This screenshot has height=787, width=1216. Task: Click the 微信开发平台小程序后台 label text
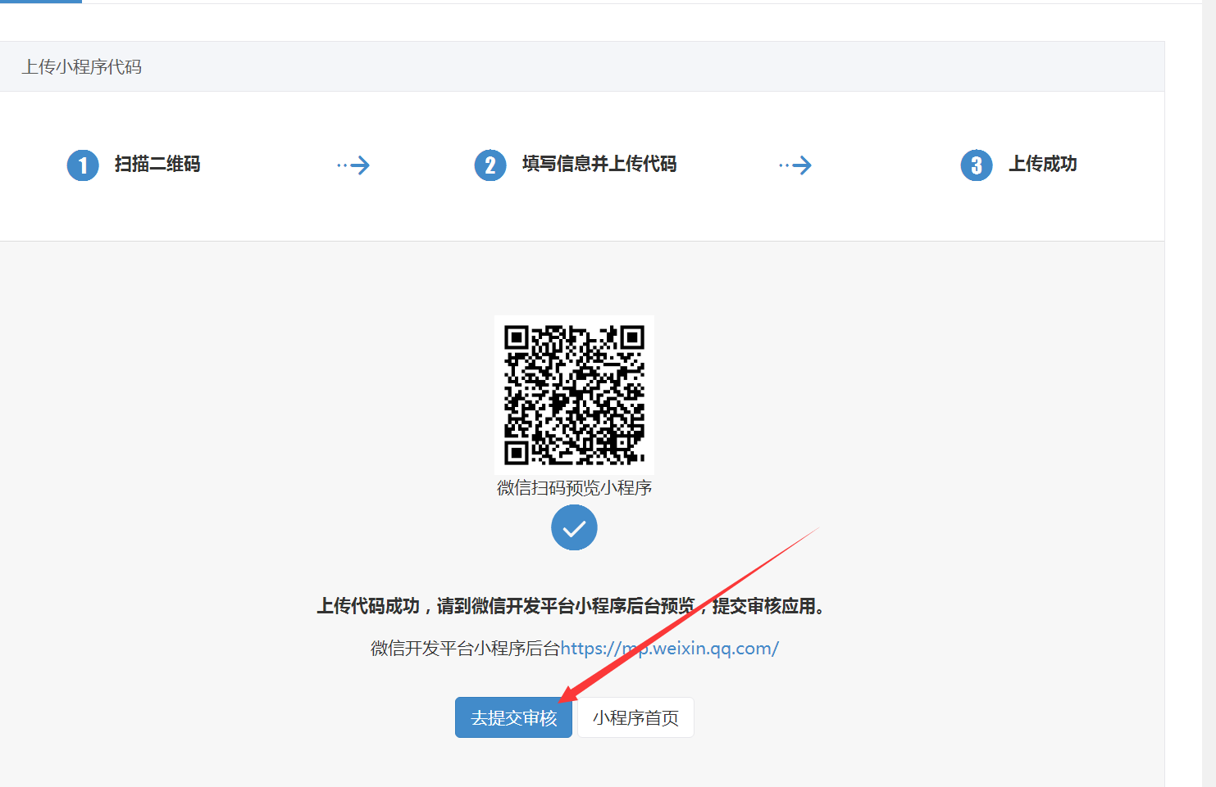[465, 649]
